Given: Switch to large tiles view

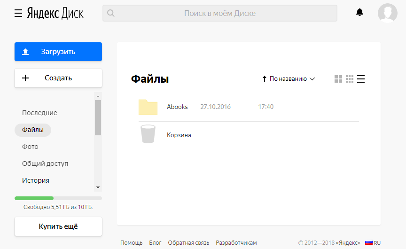Looking at the screenshot, I should (338, 79).
